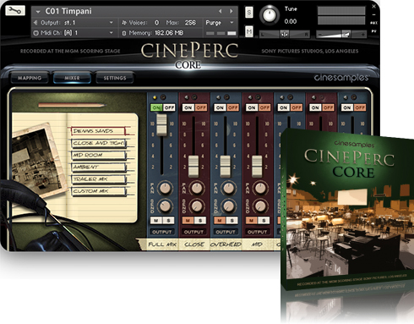Viewport: 414px width, 324px height.
Task: Select the Close and Tight preset
Action: click(x=98, y=143)
